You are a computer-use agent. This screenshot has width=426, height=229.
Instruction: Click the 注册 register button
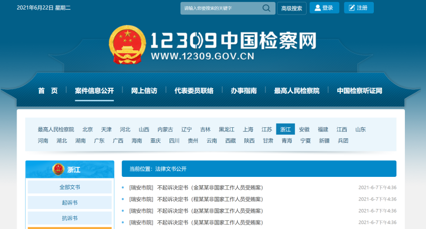click(359, 8)
